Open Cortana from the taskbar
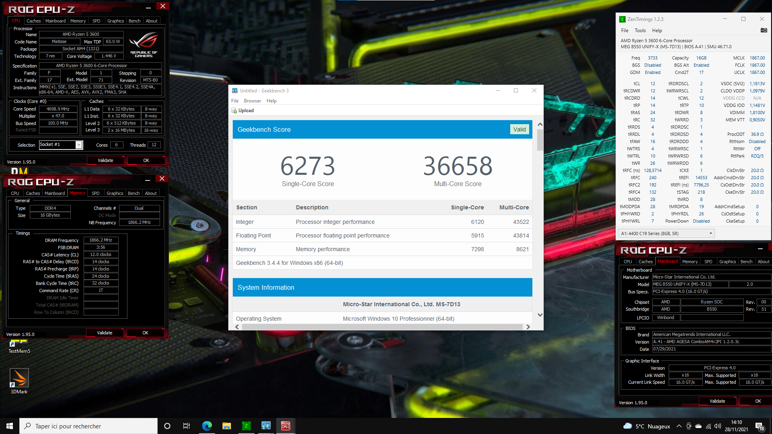This screenshot has width=772, height=434. click(x=167, y=426)
